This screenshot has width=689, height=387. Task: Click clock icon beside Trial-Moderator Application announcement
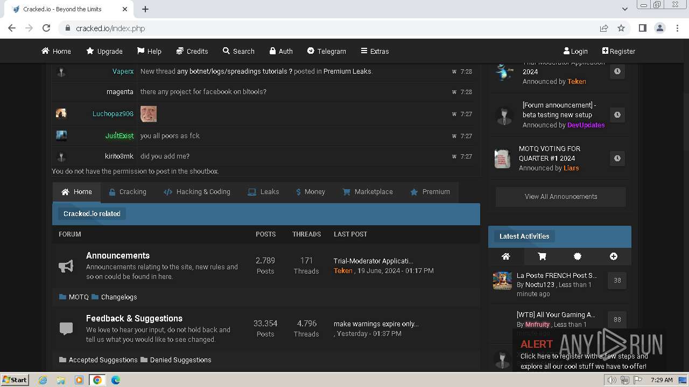(x=617, y=71)
